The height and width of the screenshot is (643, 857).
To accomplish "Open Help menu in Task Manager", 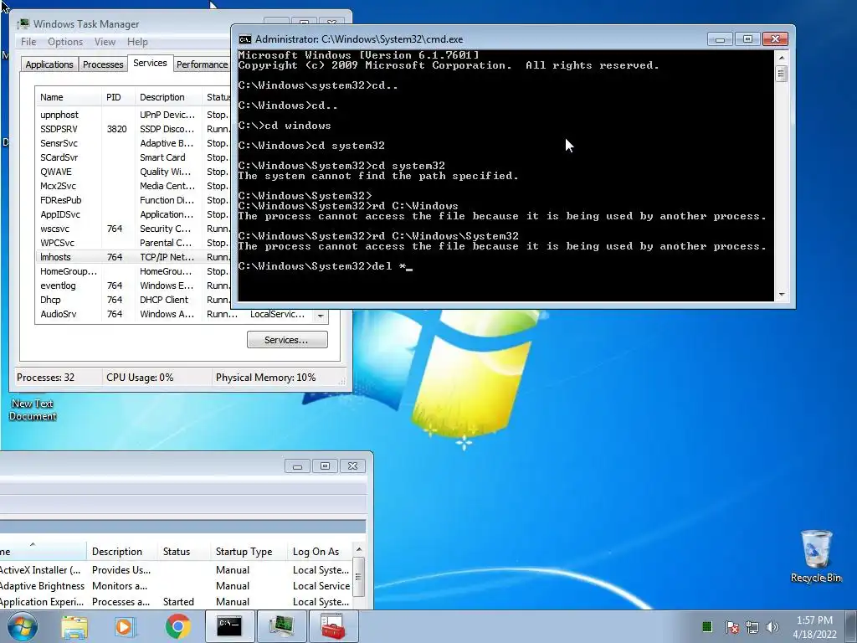I will (137, 42).
